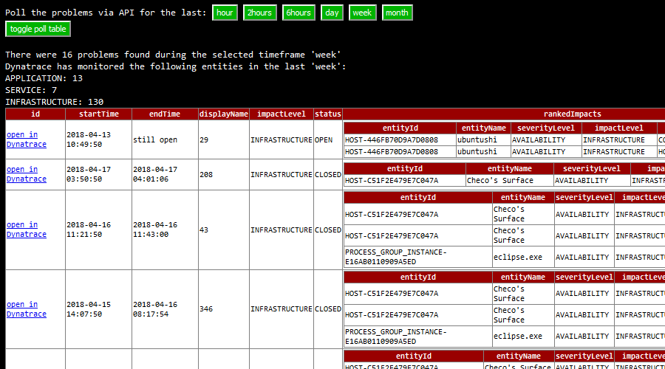Select the '16 problems found' message
The image size is (665, 369).
[173, 55]
